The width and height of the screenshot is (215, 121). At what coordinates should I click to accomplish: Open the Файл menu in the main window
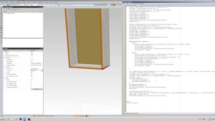pyautogui.click(x=2, y=3)
